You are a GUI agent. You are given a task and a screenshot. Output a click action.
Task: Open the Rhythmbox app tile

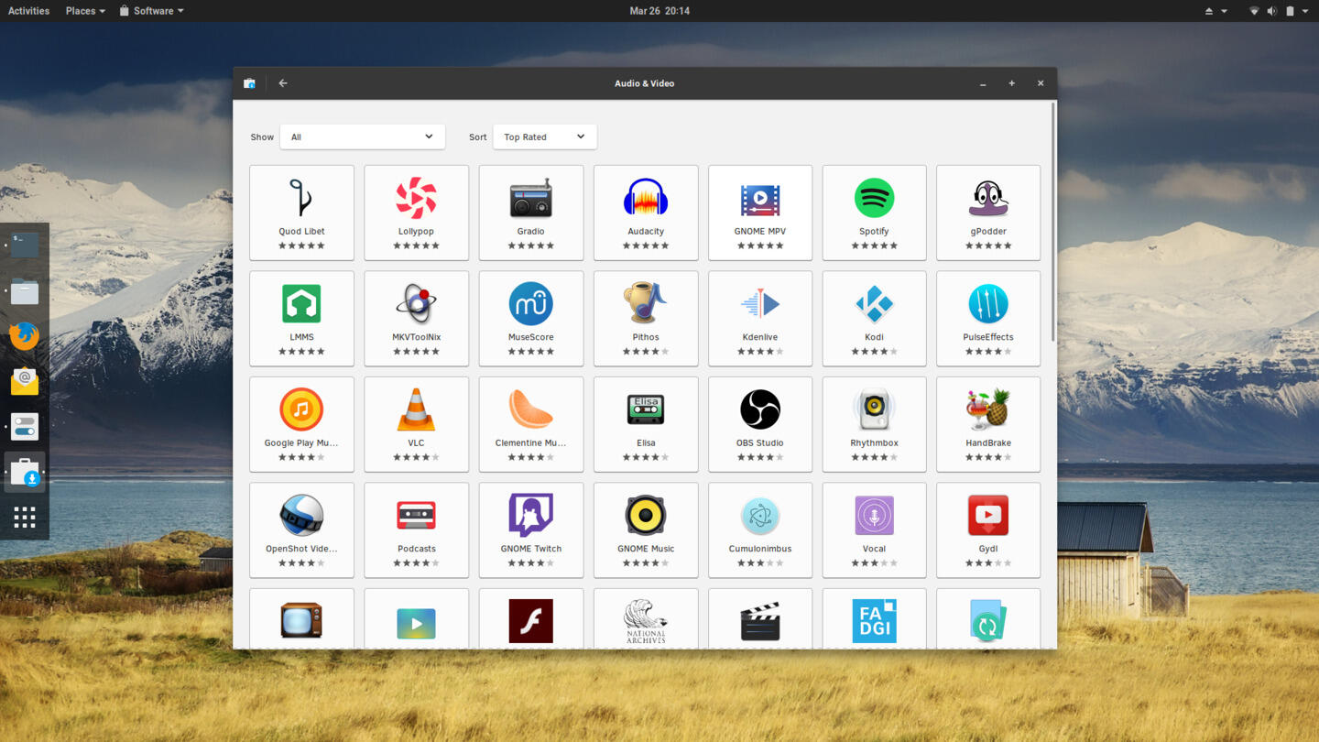coord(874,424)
